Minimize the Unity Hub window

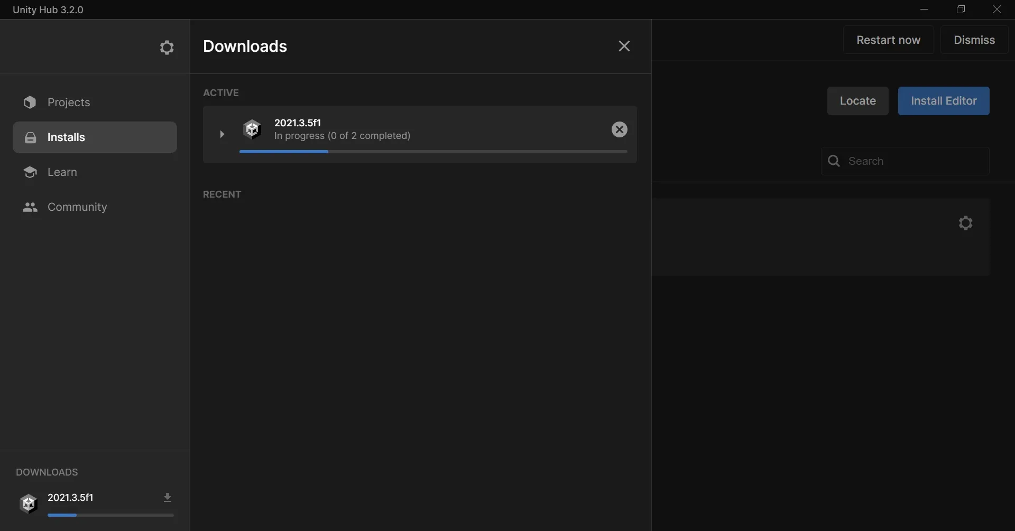pyautogui.click(x=925, y=10)
